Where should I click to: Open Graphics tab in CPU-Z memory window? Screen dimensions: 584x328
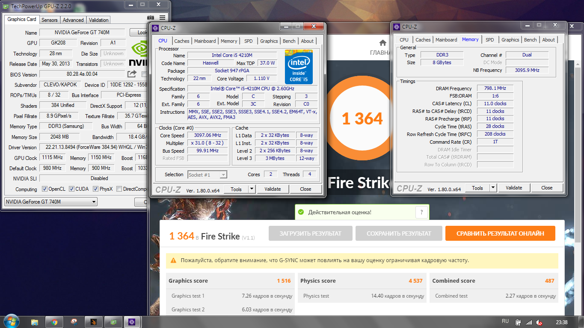[510, 40]
